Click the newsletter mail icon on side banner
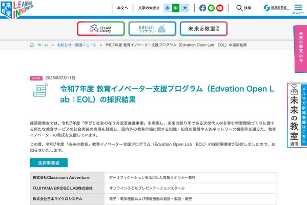Screen dimensions: 307x205 pyautogui.click(x=294, y=89)
